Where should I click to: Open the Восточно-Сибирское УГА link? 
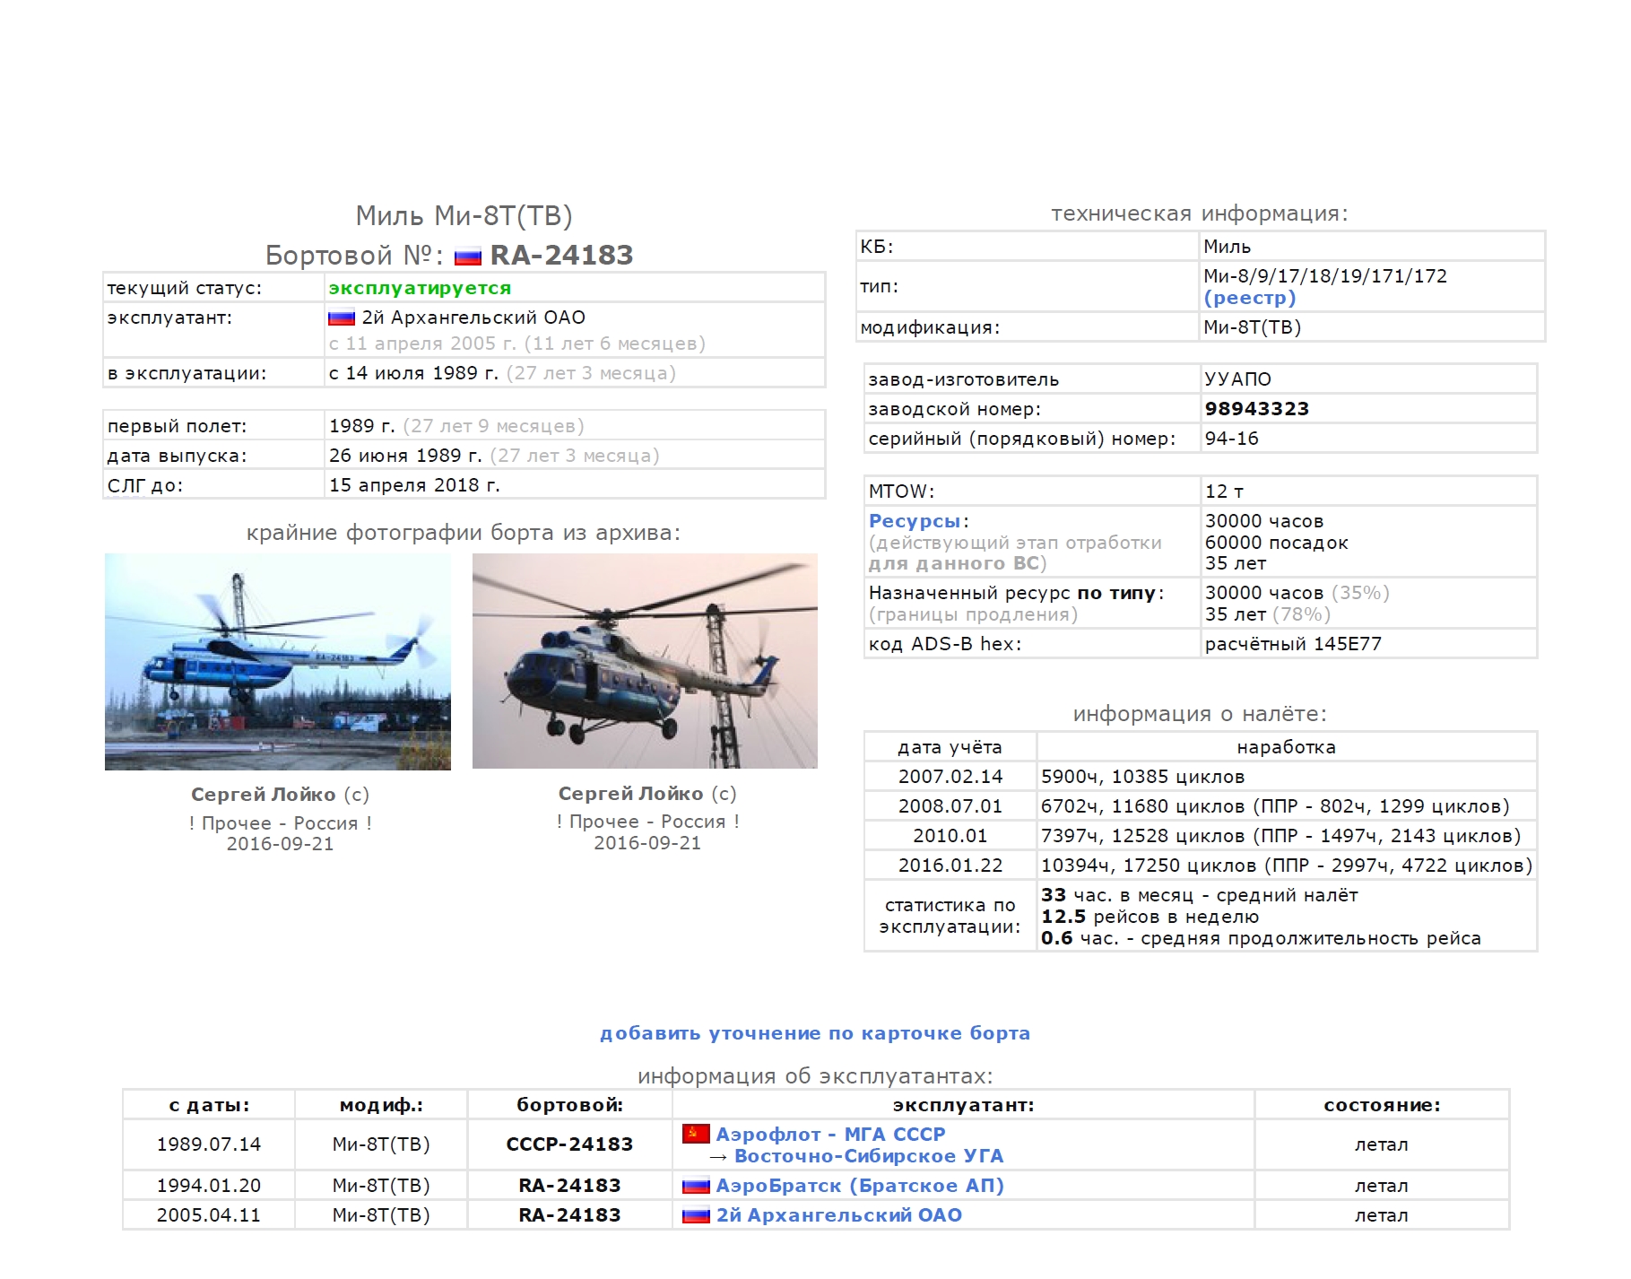(x=868, y=1156)
